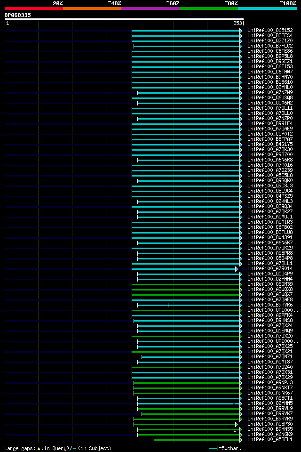Select the UniRef100_B4G1Y5 label
Image resolution: width=301 pixels, height=452 pixels.
270,145
